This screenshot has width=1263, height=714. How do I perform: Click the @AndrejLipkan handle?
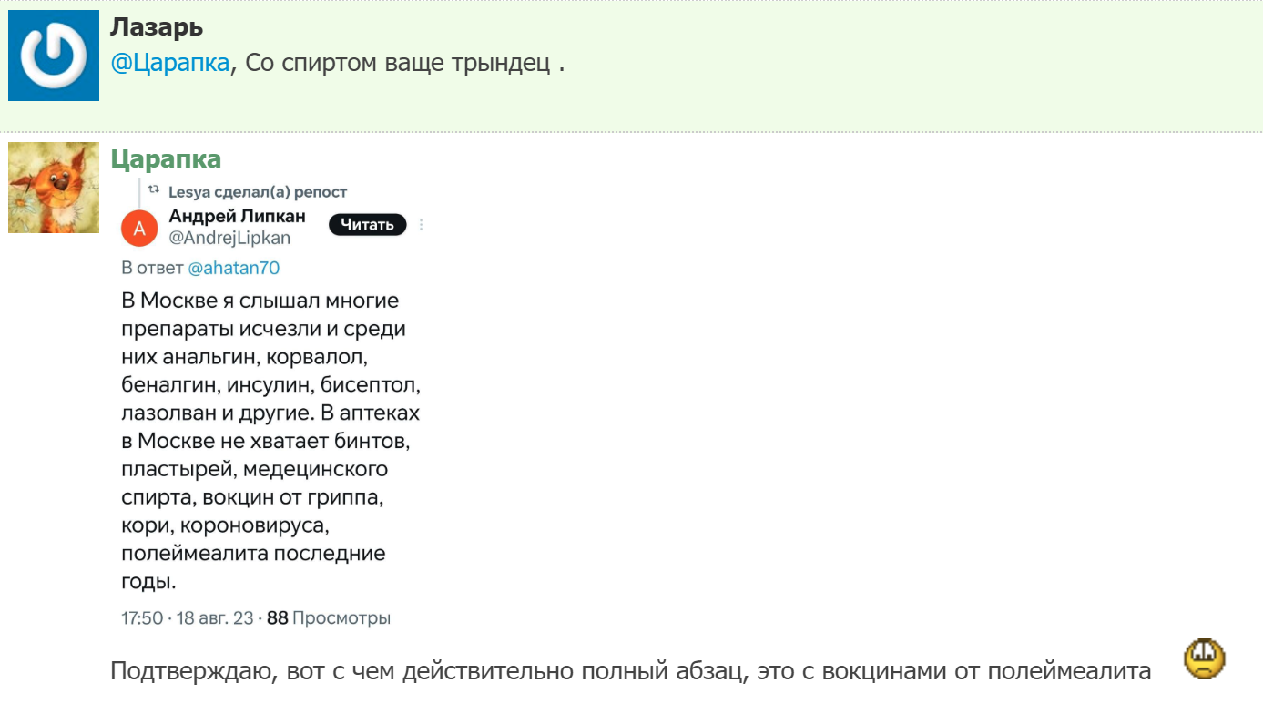pos(229,239)
